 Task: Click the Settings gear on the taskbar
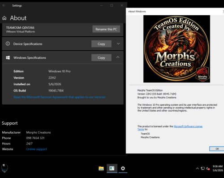[123, 169]
